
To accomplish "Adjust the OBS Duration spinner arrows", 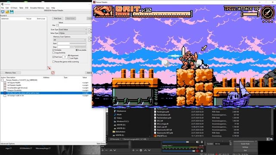I will pyautogui.click(x=230, y=144).
